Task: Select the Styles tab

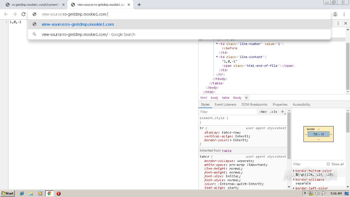Action: click(205, 105)
